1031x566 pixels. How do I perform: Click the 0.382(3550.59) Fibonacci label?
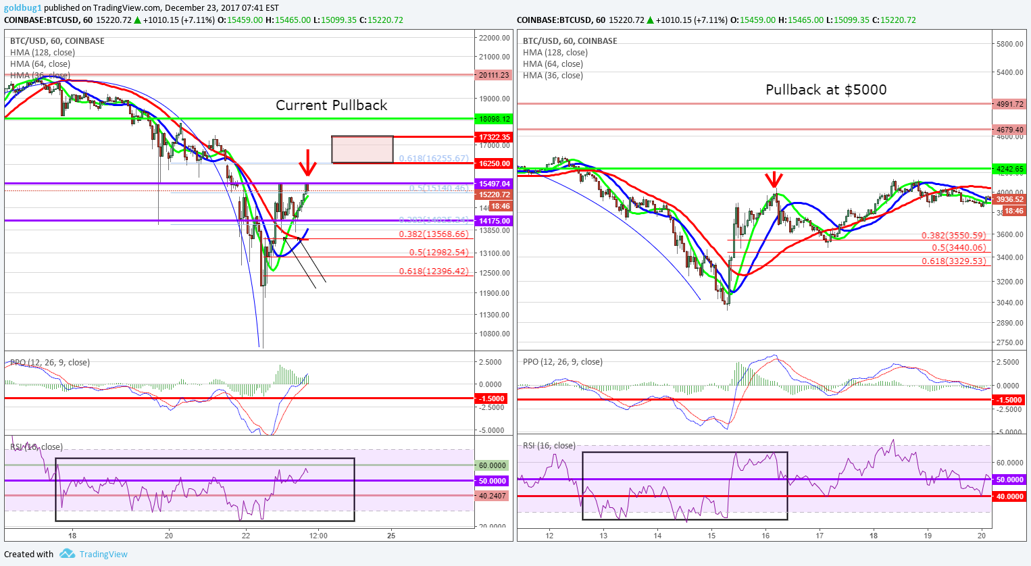(x=954, y=236)
